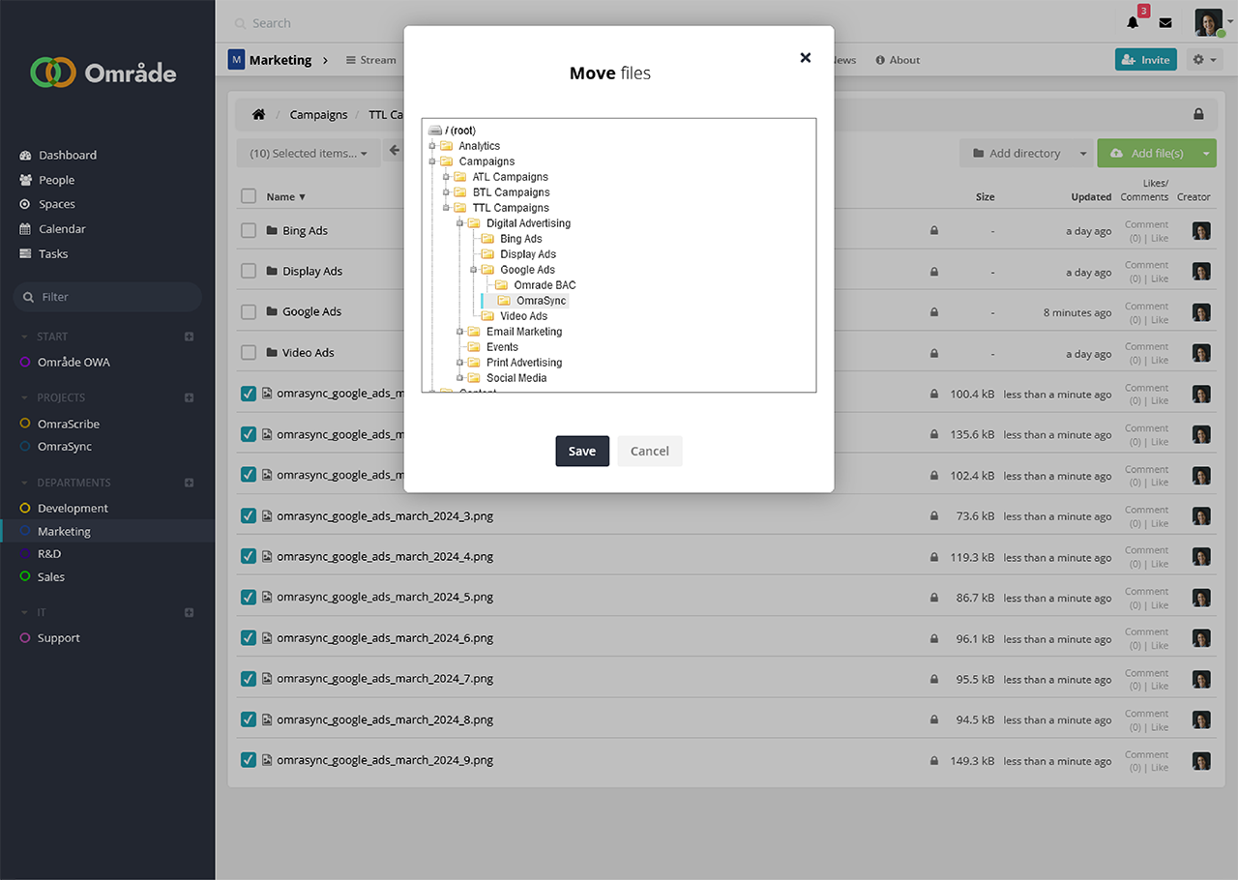Screen dimensions: 1238x880
Task: Click the sidebar Filter input field
Action: coord(116,297)
